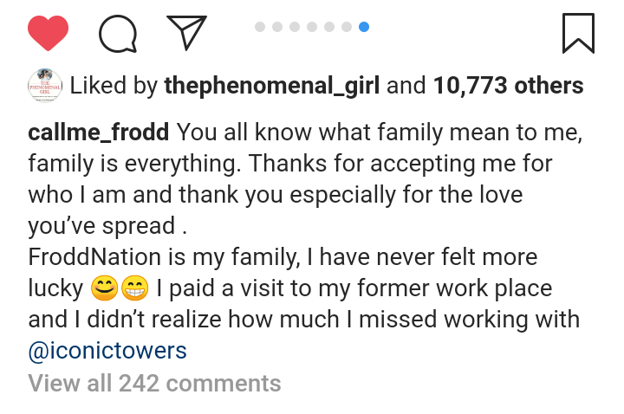Tap the first carousel dot
Screen dimensions: 624x414
(260, 27)
